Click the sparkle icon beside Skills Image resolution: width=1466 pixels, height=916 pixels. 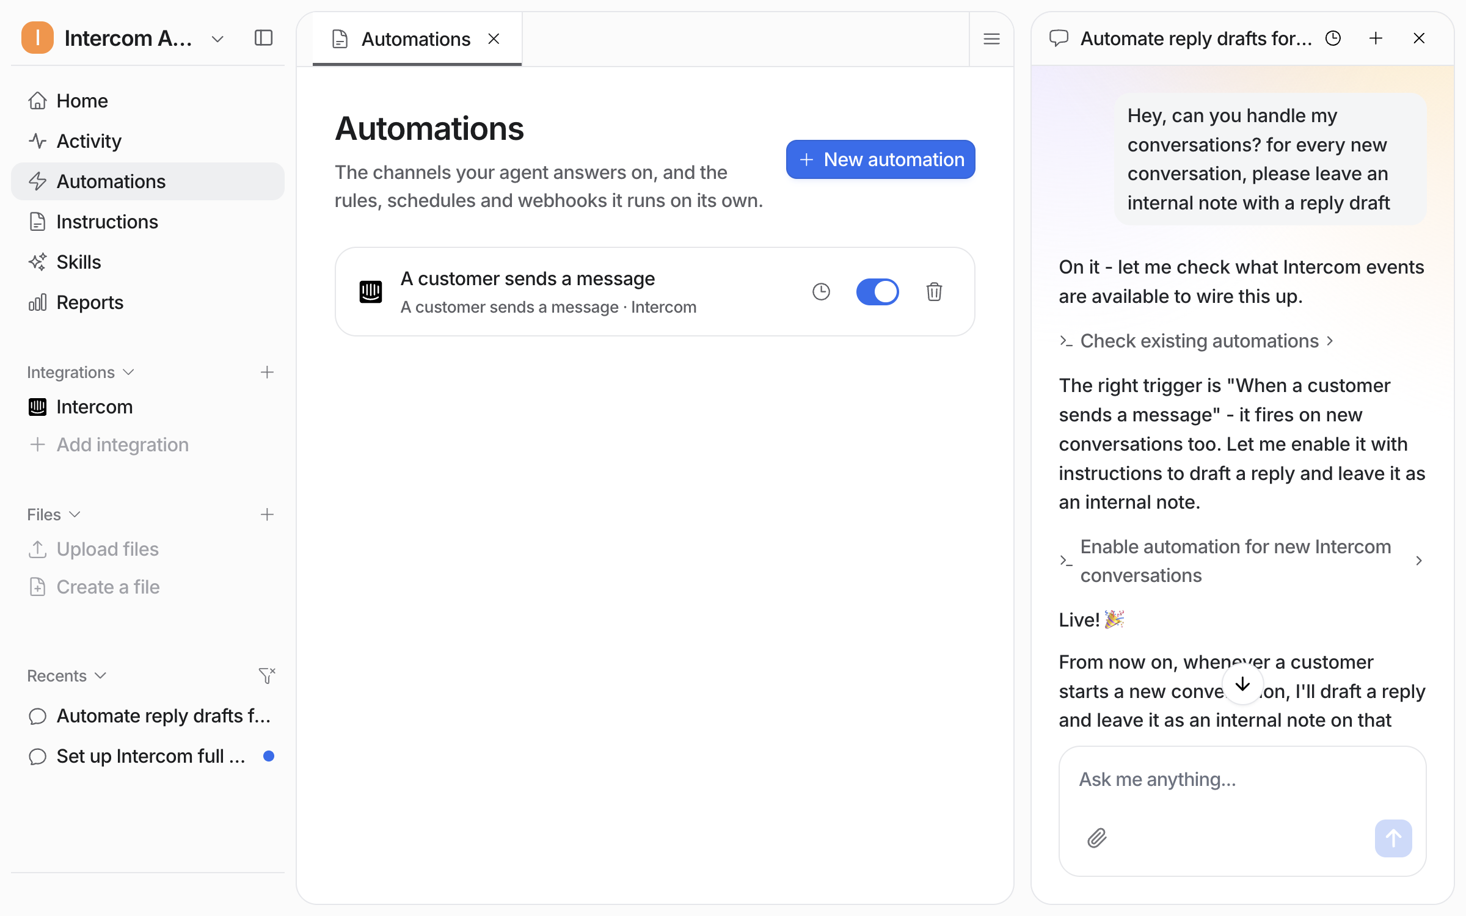[37, 262]
